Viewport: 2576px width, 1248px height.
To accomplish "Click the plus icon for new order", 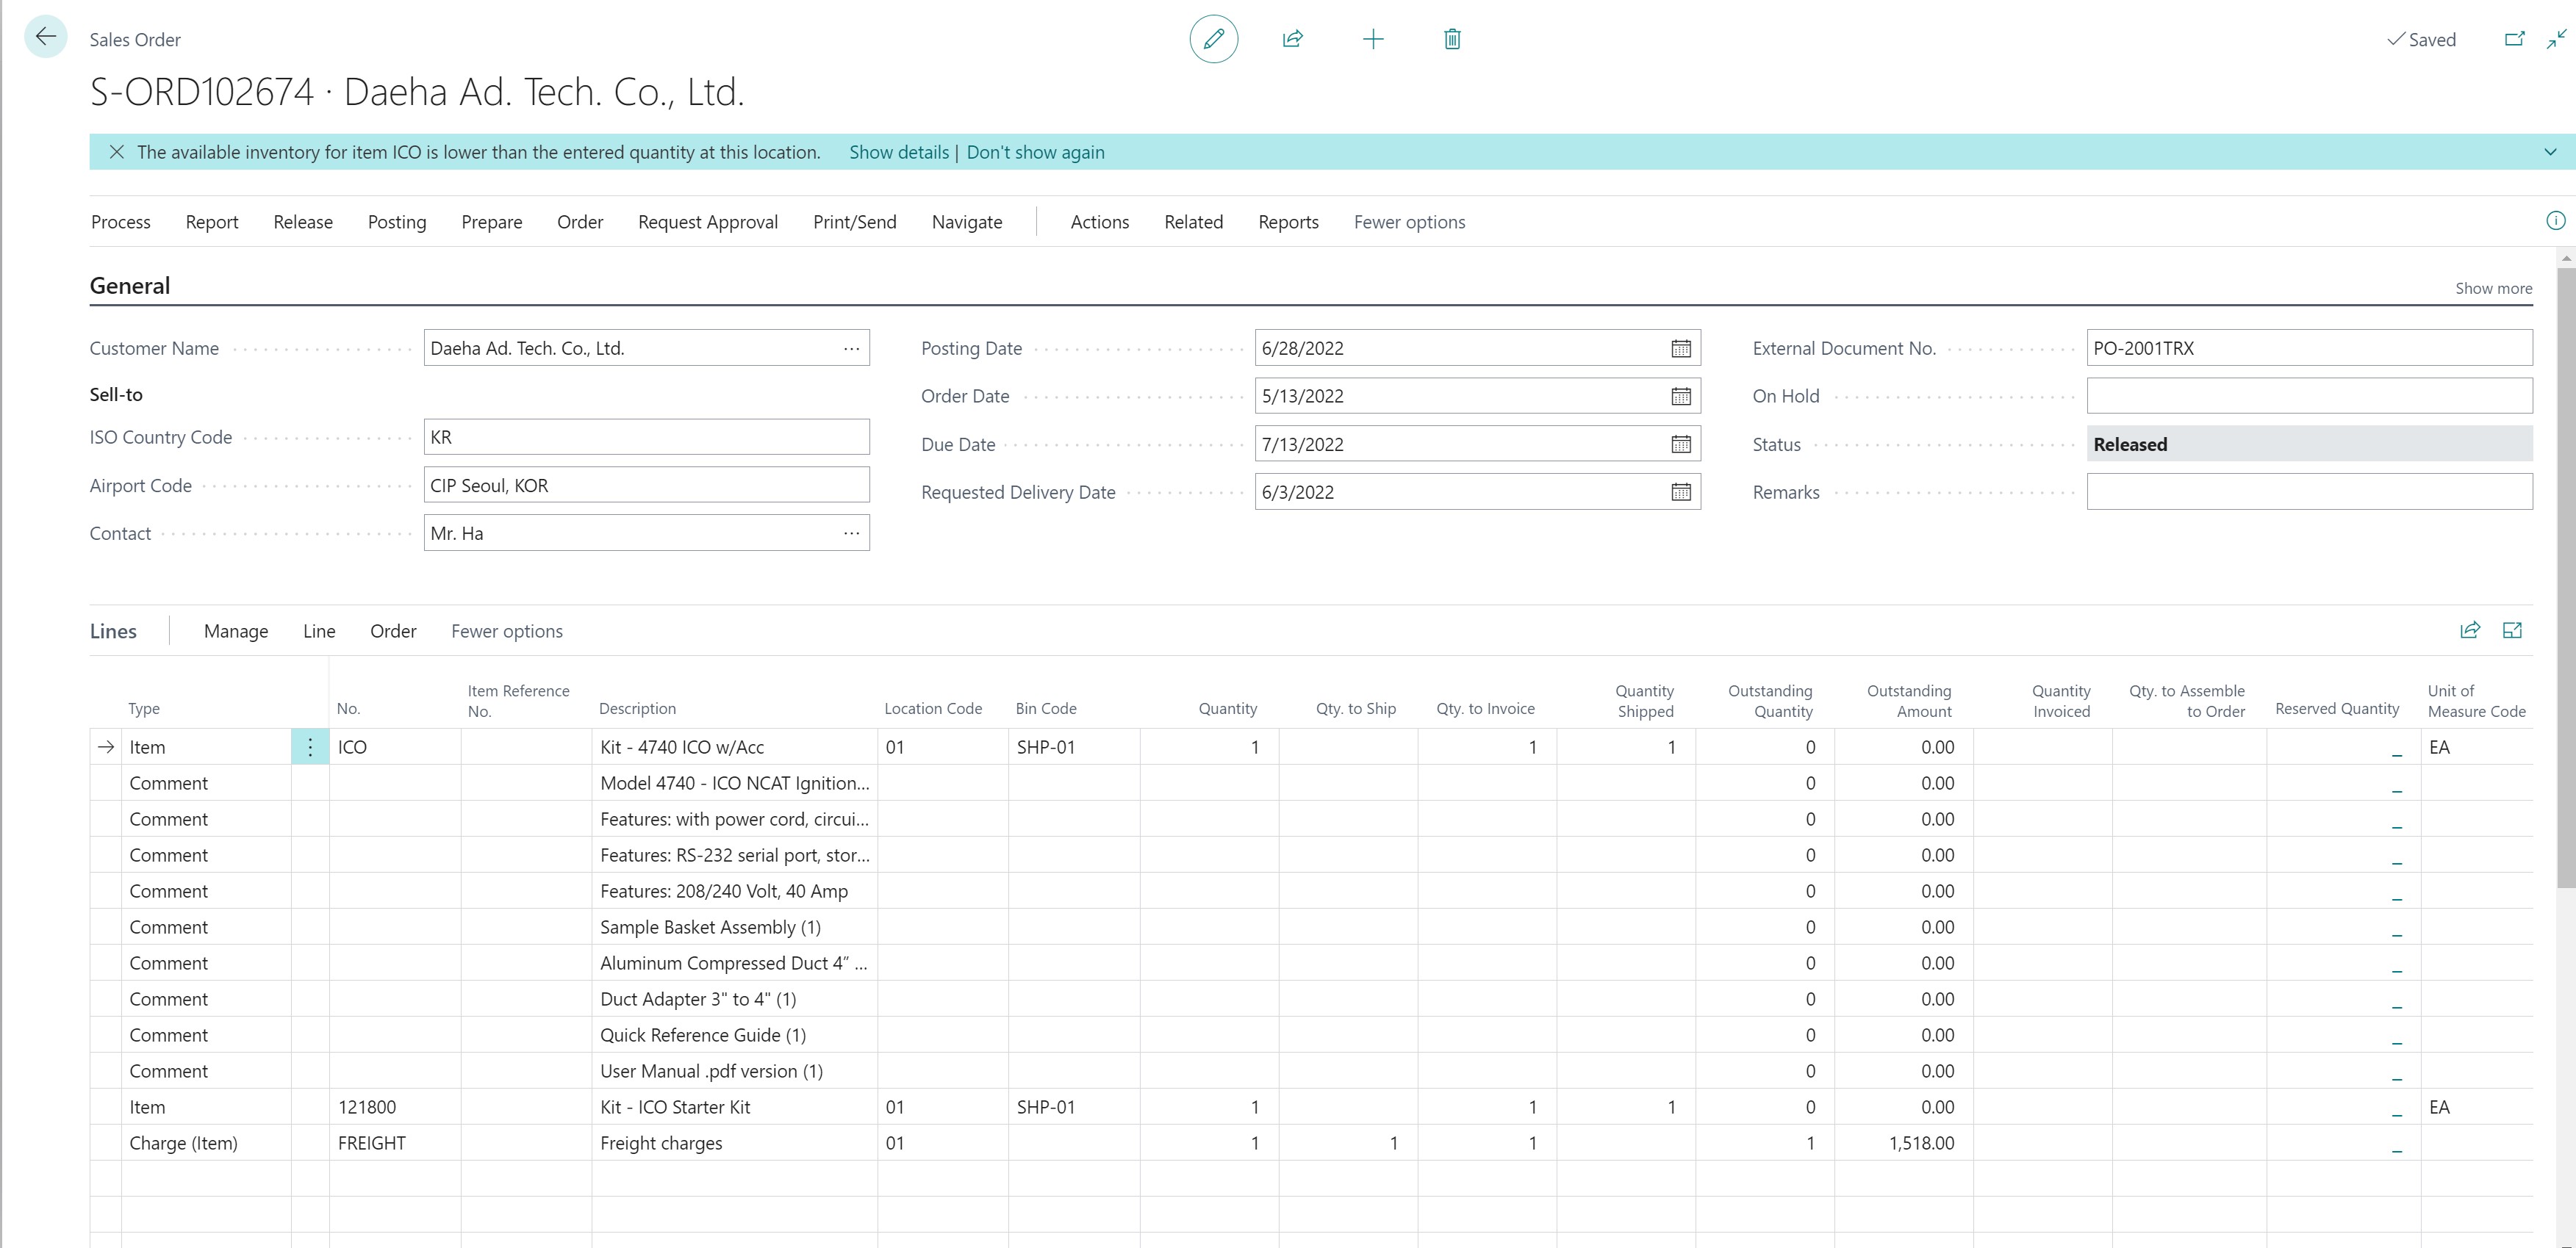I will click(x=1373, y=39).
